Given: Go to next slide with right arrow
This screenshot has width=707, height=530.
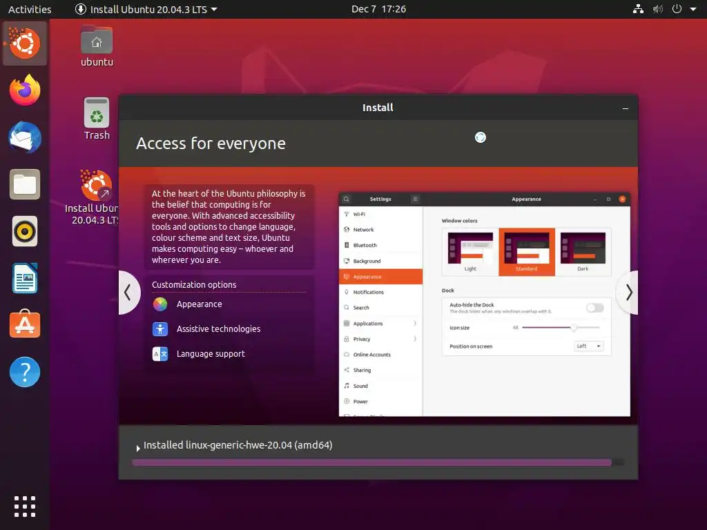Looking at the screenshot, I should tap(628, 293).
